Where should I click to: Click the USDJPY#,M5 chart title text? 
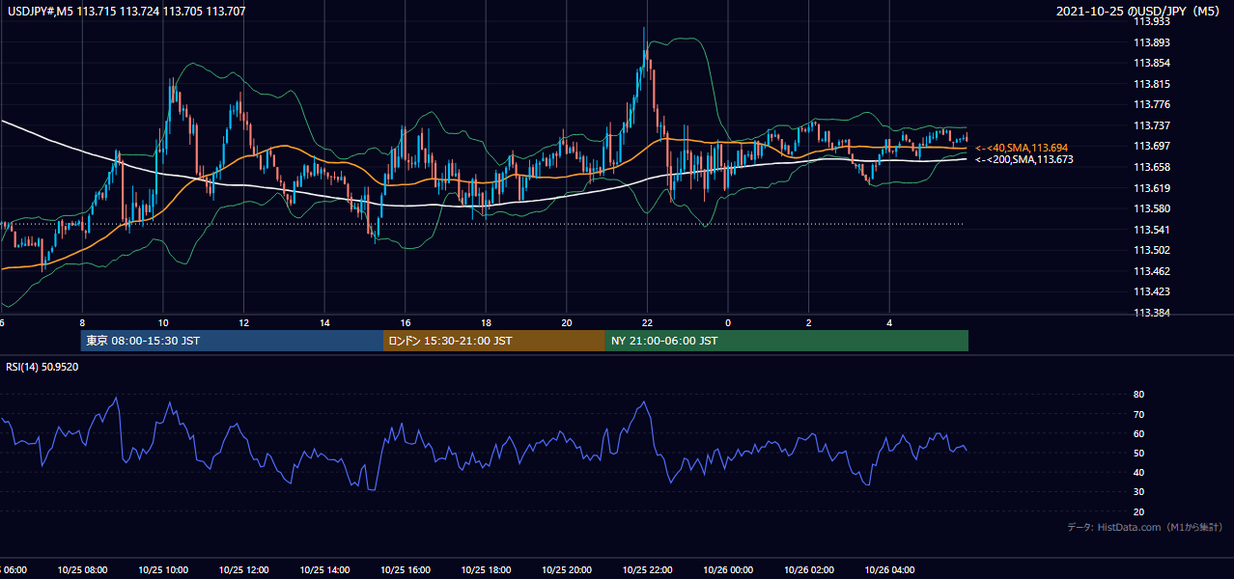pos(127,11)
